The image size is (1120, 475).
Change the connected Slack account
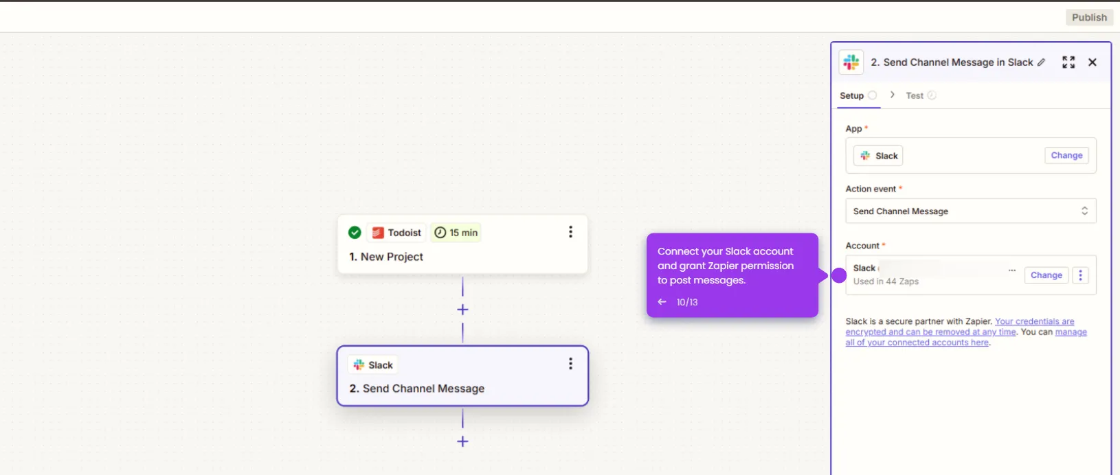(1046, 275)
